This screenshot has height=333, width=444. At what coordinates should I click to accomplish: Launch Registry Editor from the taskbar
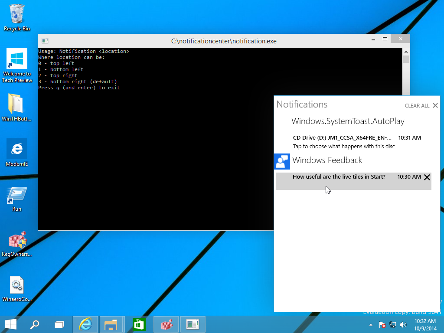(x=166, y=324)
